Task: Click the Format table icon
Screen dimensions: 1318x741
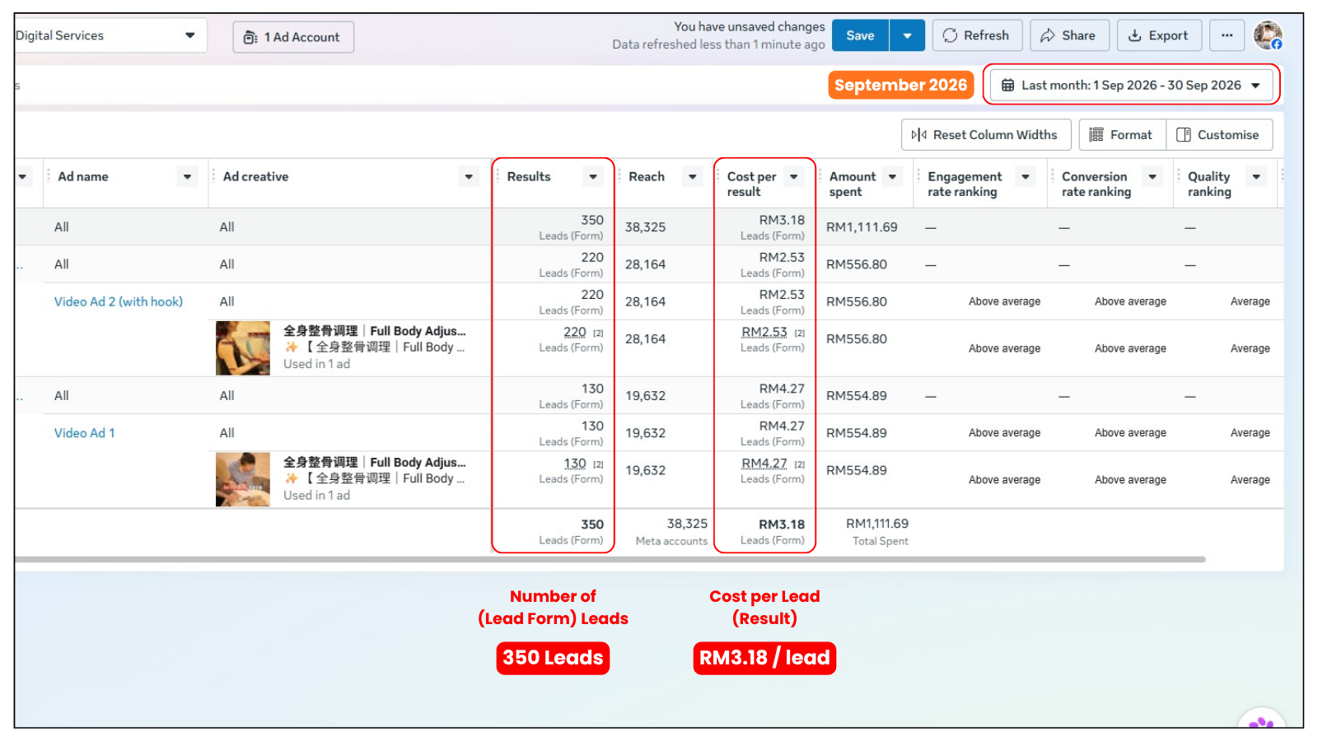Action: [1096, 135]
